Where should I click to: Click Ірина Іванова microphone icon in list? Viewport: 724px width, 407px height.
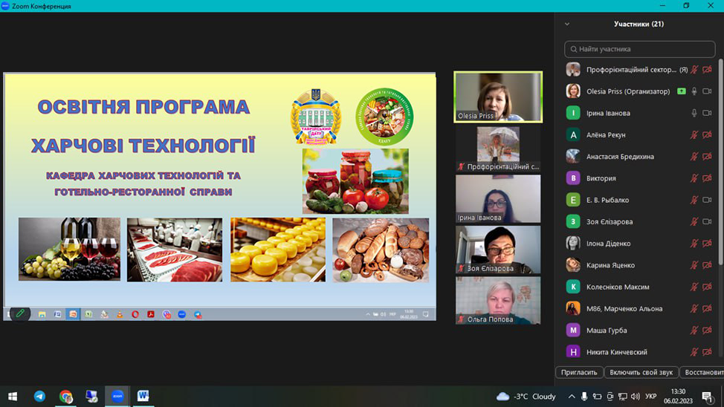tap(694, 113)
